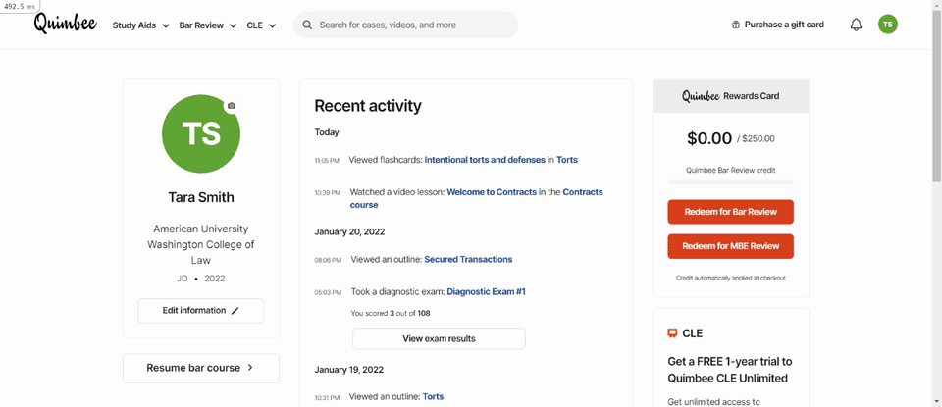Click the camera icon on profile photo
This screenshot has width=942, height=407.
click(232, 106)
